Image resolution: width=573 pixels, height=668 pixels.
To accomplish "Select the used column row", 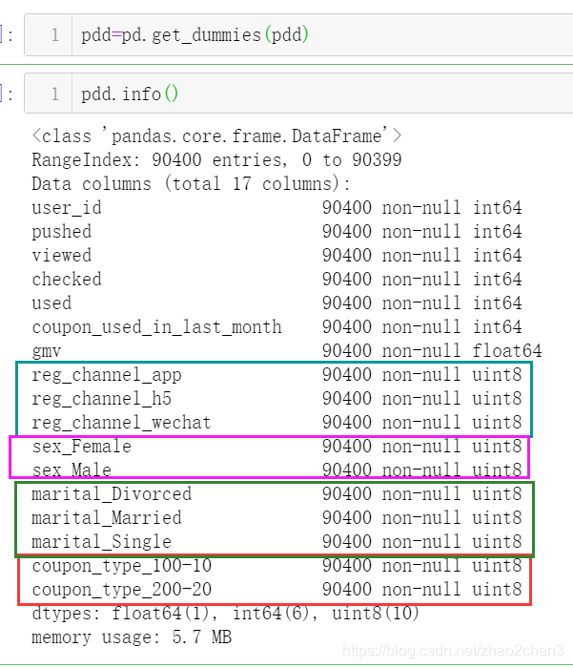I will point(276,303).
